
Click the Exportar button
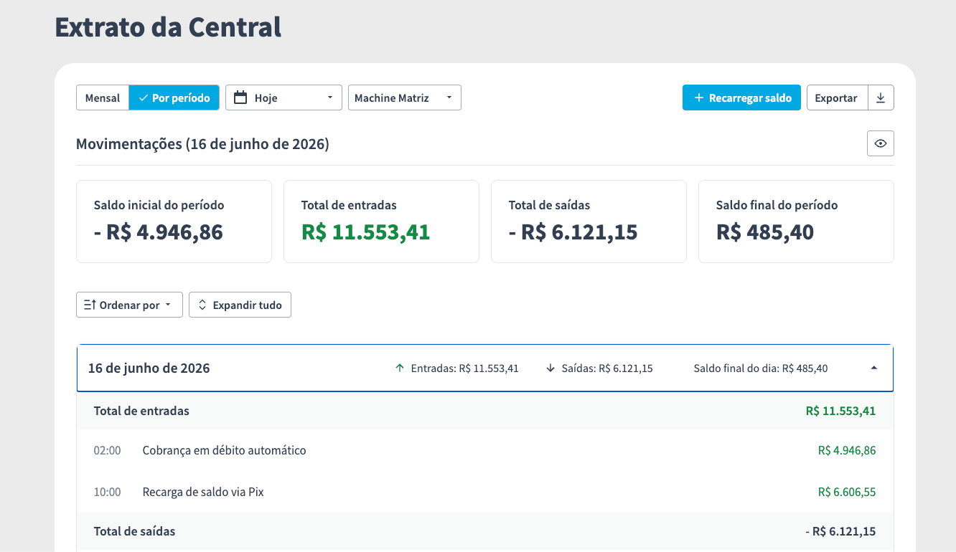[x=837, y=98]
